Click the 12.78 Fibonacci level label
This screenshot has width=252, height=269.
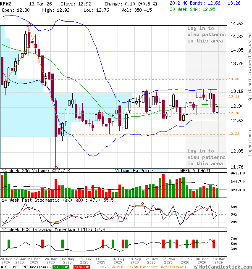[x=234, y=113]
